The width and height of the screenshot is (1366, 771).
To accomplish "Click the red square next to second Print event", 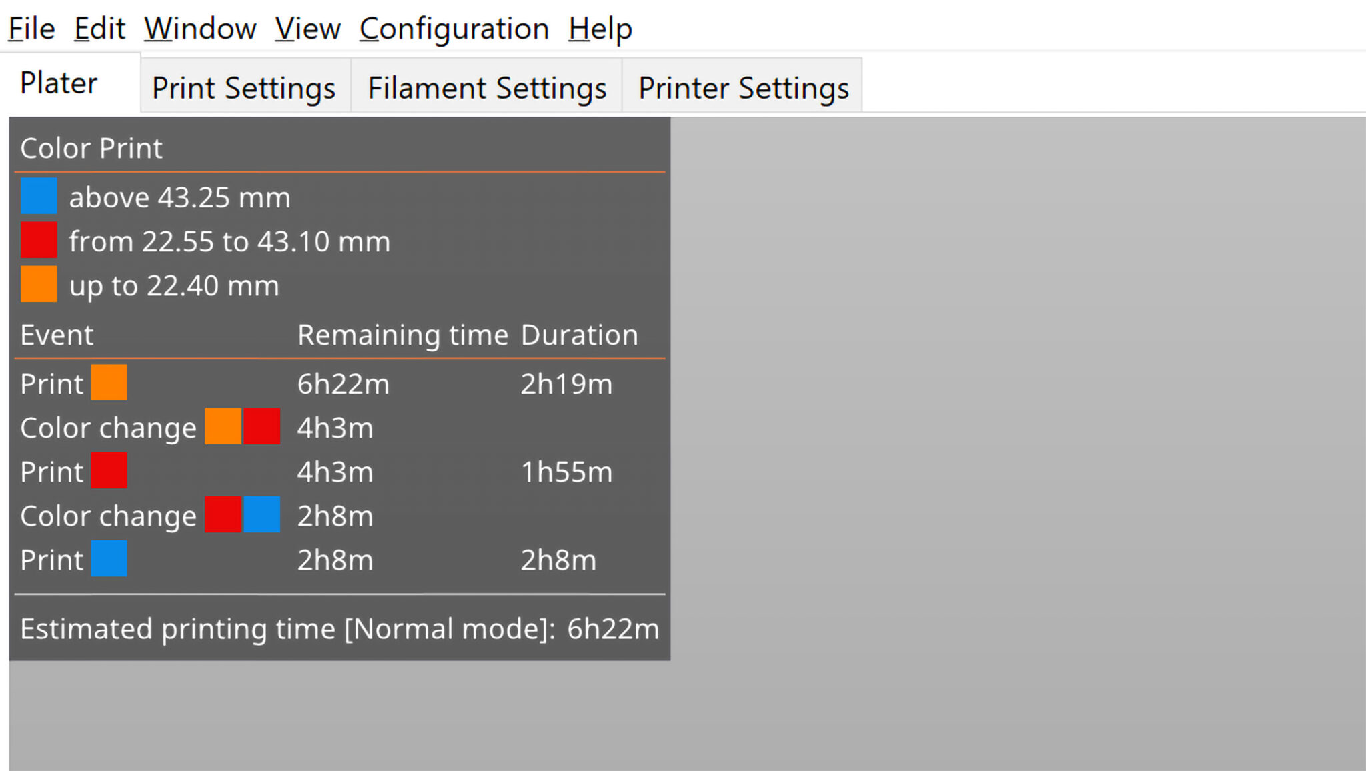I will pos(109,471).
